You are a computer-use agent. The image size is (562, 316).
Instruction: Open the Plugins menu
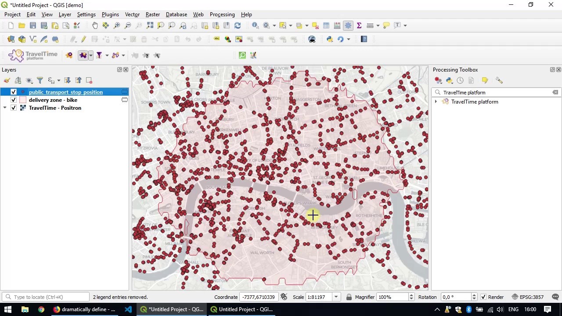pyautogui.click(x=110, y=14)
